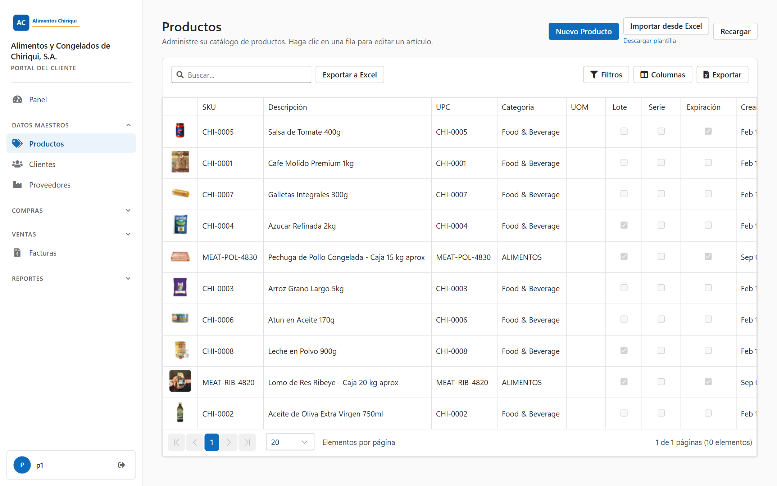
Task: Focus the Buscar search field
Action: point(241,75)
